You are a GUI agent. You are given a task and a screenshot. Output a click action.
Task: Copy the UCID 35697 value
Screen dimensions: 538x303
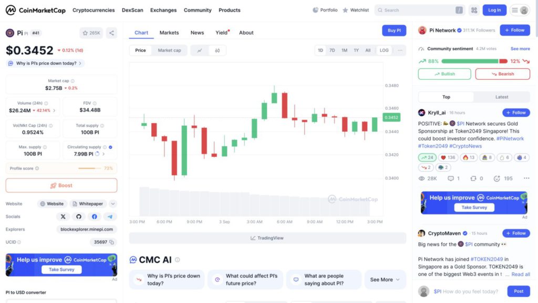(112, 242)
